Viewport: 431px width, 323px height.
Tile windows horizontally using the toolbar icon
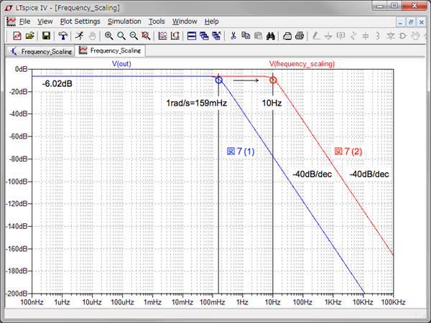(x=192, y=35)
